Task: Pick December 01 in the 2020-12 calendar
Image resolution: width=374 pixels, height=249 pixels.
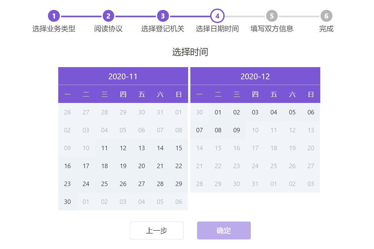Action: click(218, 112)
